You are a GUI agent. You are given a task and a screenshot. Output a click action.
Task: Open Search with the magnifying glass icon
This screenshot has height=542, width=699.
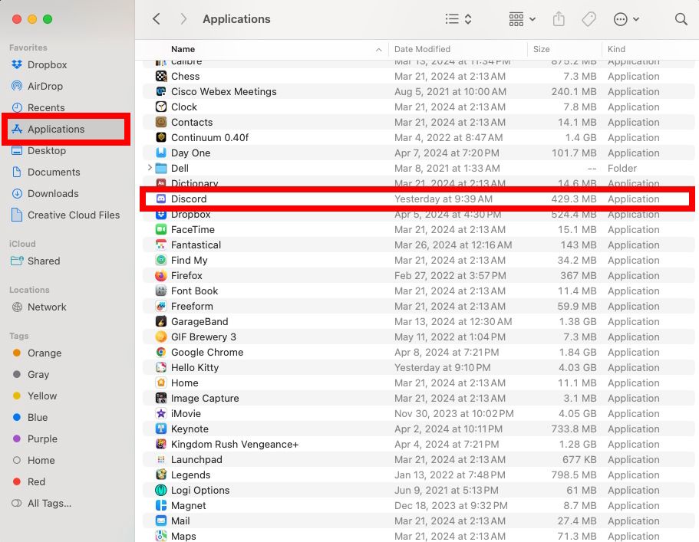(x=681, y=18)
